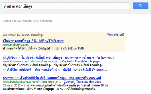
Task: Click the www.tmbbank.com green URL
Action: [x=31, y=61]
